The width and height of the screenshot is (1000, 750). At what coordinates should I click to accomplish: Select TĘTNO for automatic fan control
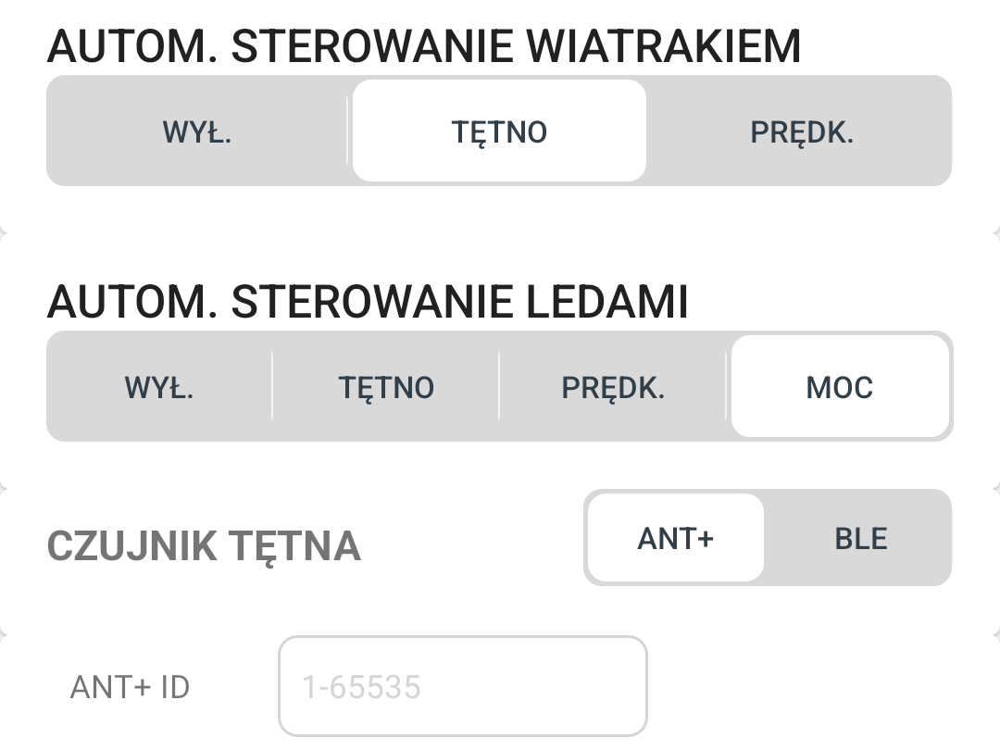coord(499,131)
